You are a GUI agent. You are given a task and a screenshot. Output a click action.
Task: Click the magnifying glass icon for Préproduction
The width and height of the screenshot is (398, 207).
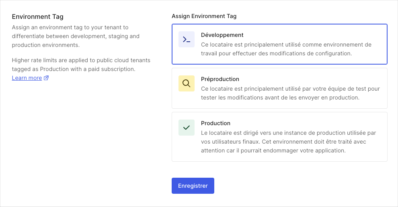[x=187, y=83]
